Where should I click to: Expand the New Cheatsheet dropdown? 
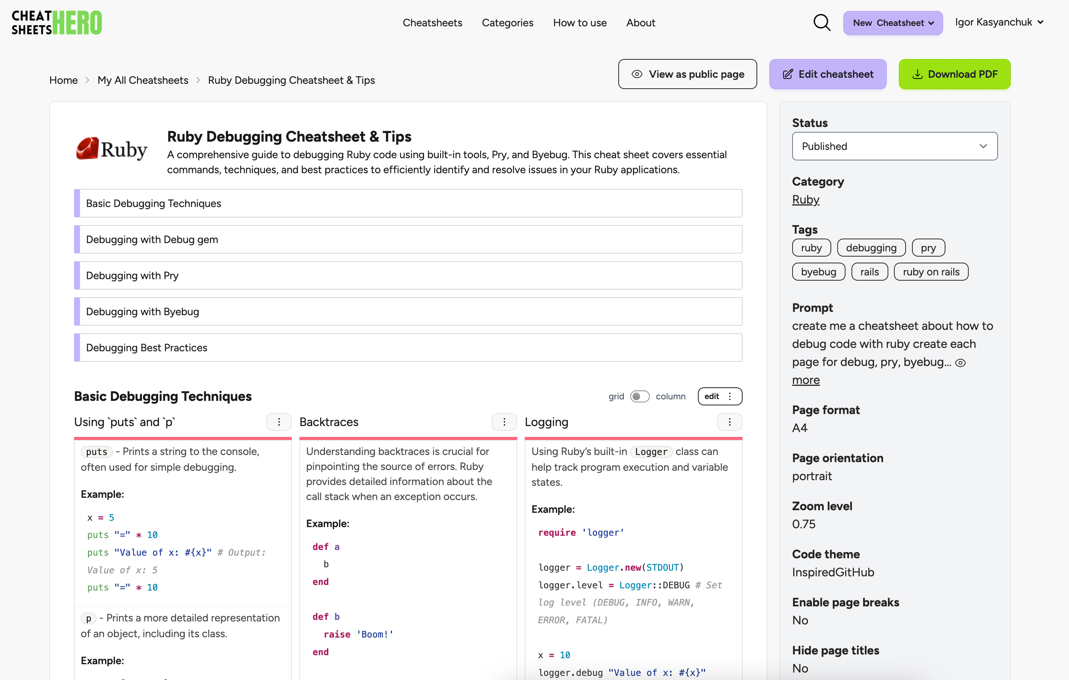tap(893, 23)
